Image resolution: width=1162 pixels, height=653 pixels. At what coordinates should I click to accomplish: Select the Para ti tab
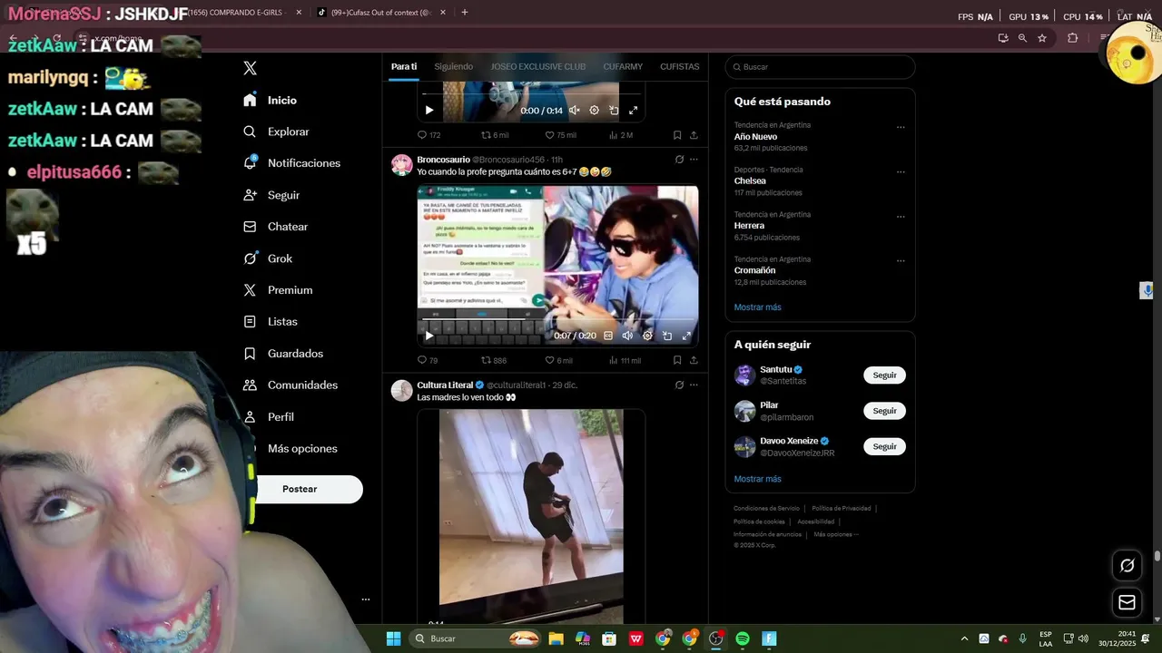pos(404,66)
